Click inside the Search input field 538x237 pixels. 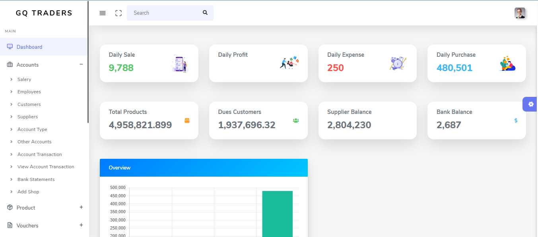click(163, 13)
